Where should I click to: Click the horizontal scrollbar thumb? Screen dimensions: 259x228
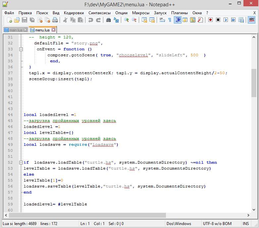tap(87, 215)
